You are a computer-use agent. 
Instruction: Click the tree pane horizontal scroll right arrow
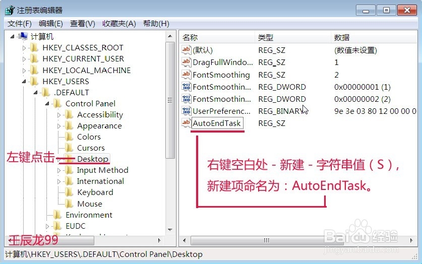(159, 240)
